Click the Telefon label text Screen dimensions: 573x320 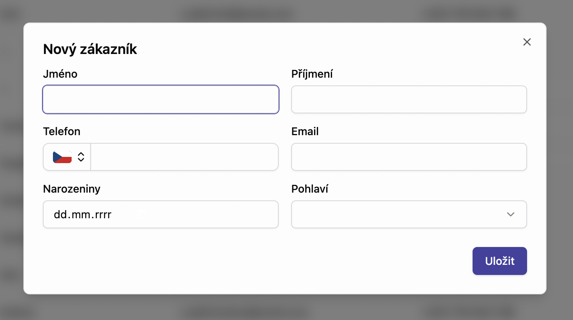[62, 131]
